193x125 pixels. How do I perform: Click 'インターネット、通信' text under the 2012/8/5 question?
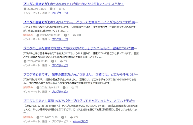pyautogui.click(x=35, y=121)
